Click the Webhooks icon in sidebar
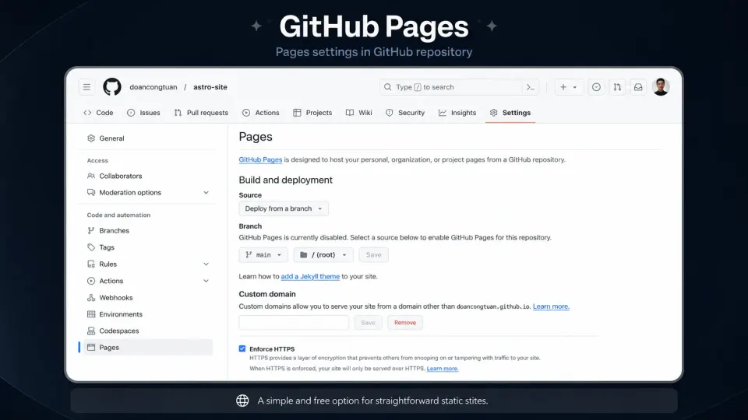This screenshot has height=420, width=748. [91, 298]
